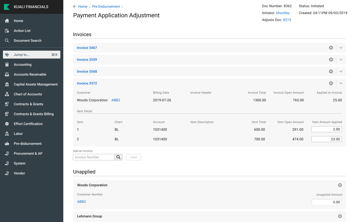
Task: Remove Invoice 3568 with its X icon
Action: pos(331,71)
